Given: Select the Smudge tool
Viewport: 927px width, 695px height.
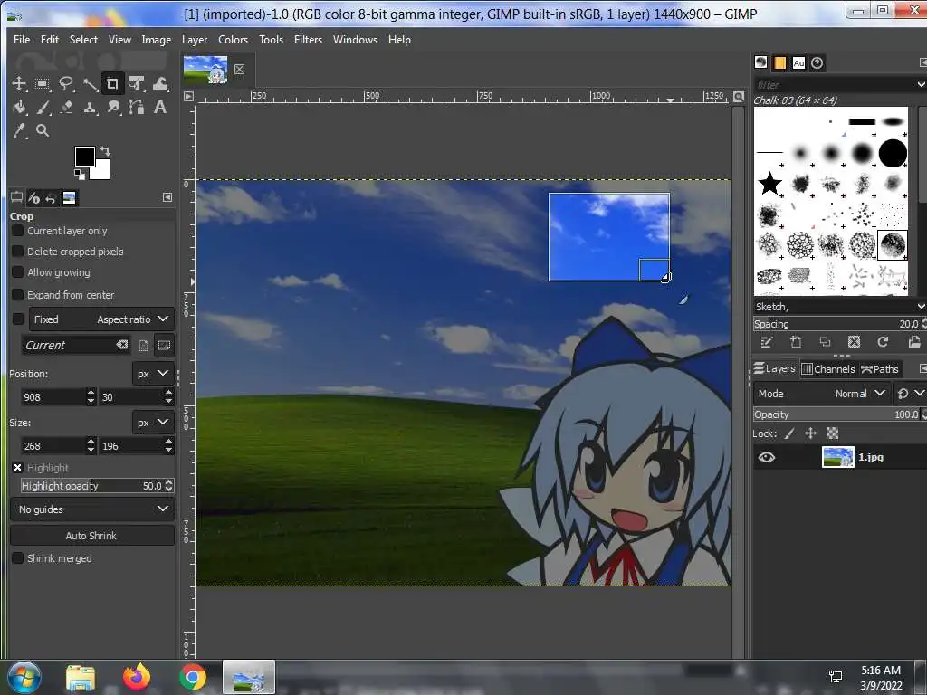Looking at the screenshot, I should tap(113, 108).
